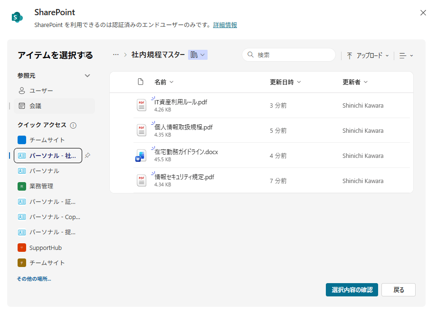Click the orange SupportHub icon
Viewport: 437px width, 313px height.
(22, 248)
